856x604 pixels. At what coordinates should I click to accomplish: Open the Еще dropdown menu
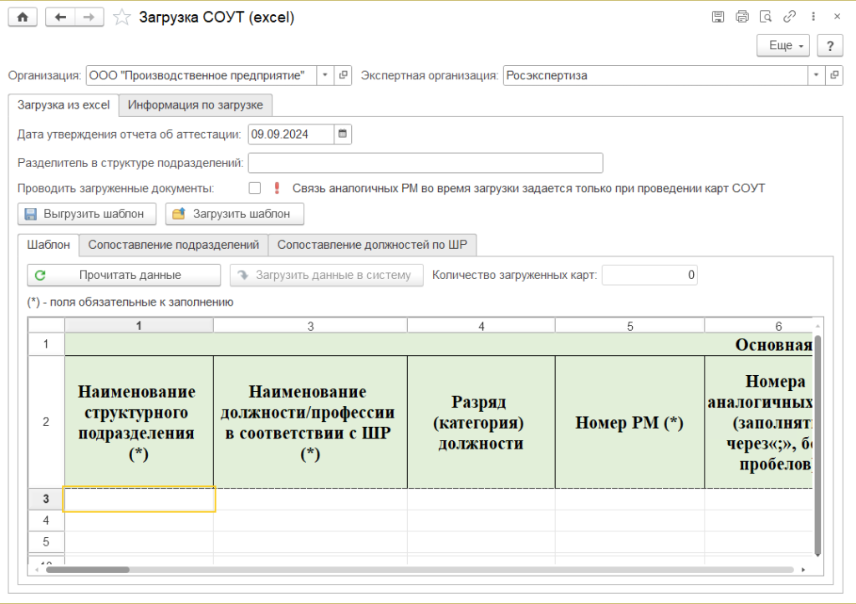click(783, 46)
